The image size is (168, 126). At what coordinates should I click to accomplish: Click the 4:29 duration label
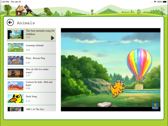[28, 50]
